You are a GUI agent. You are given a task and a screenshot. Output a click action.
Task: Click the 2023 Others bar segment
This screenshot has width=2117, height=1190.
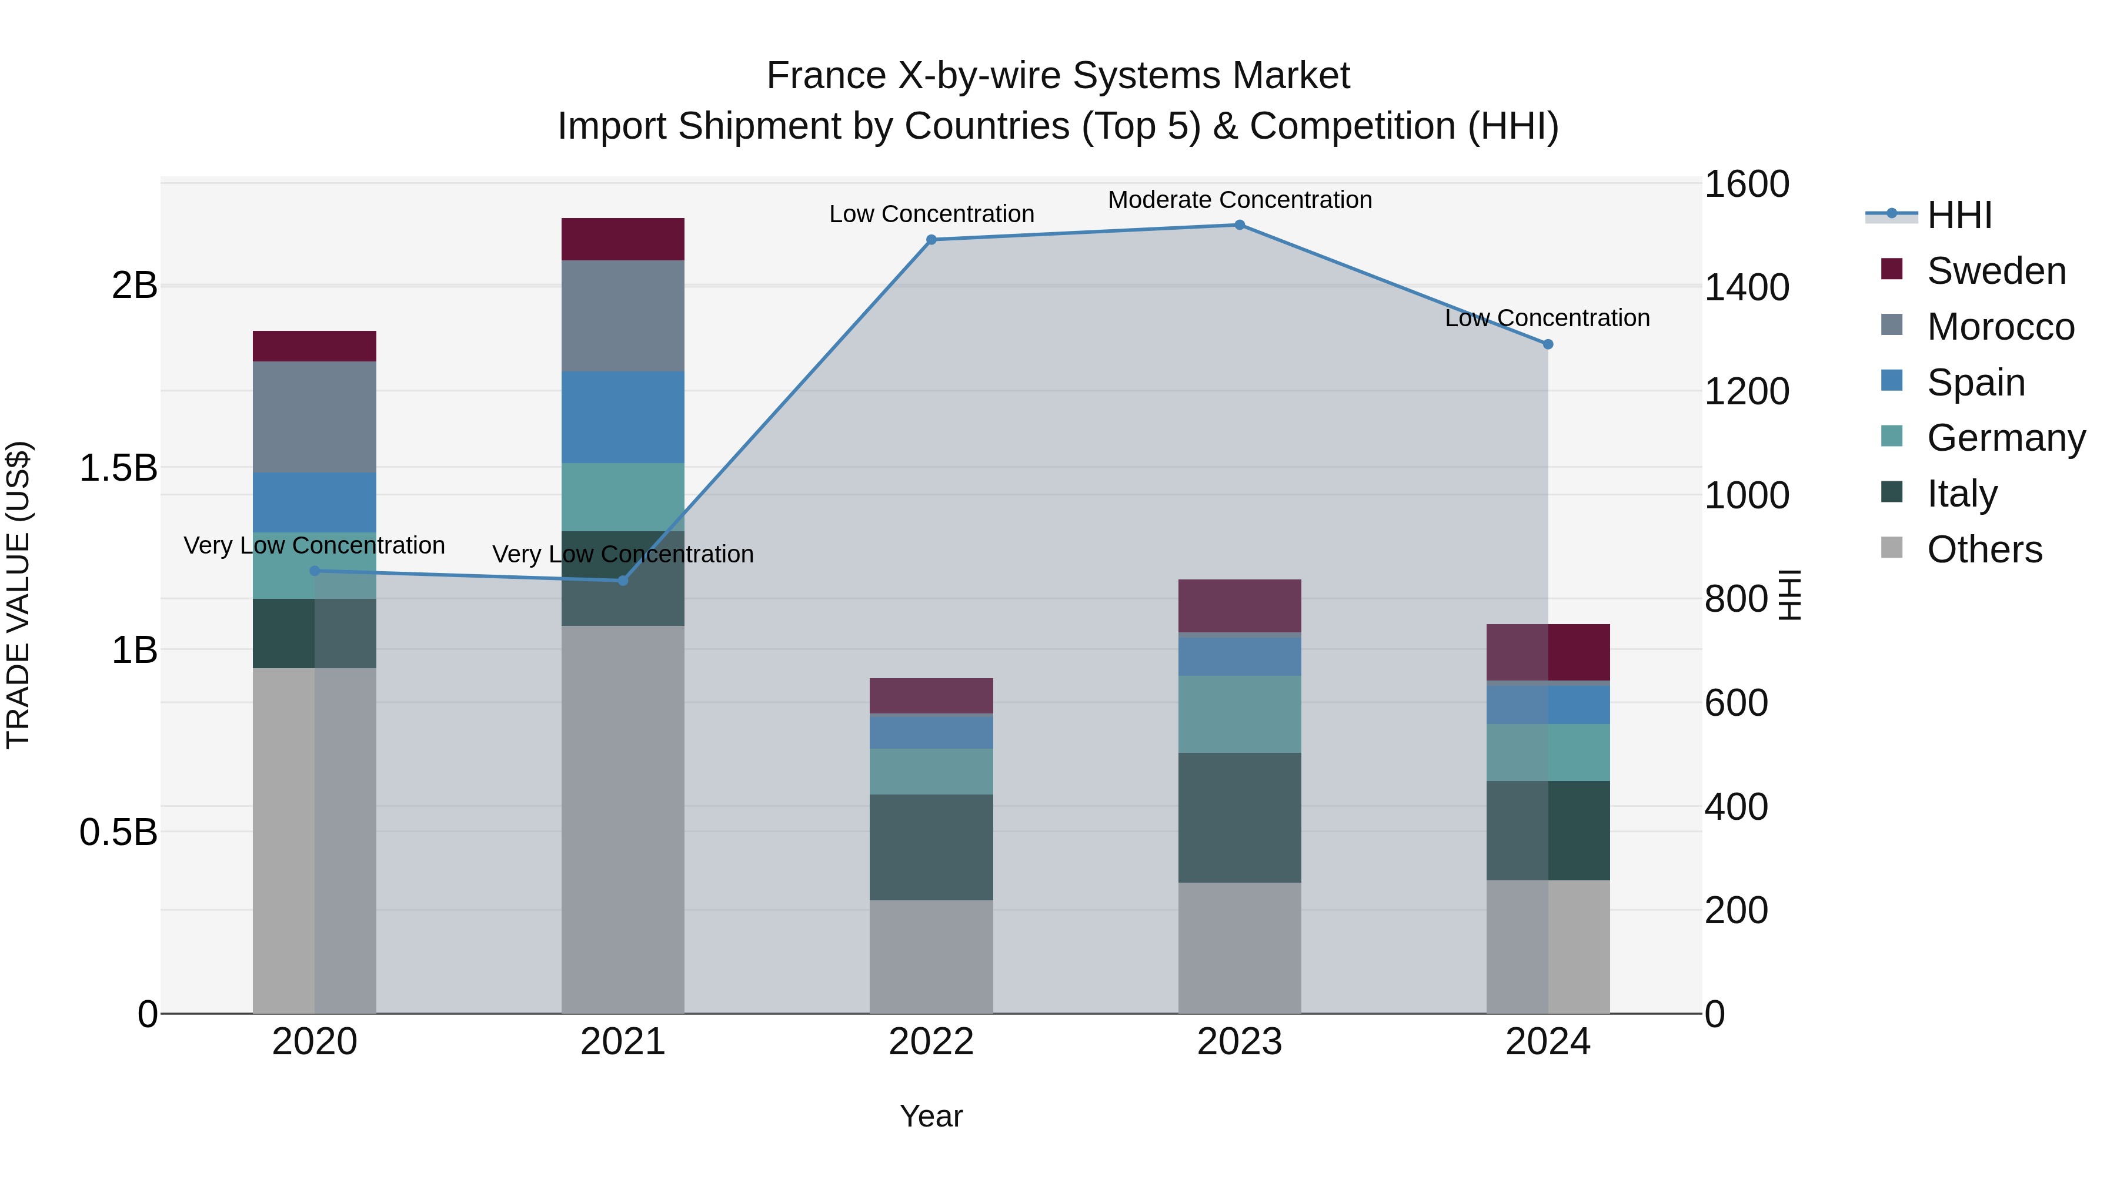[x=1240, y=948]
